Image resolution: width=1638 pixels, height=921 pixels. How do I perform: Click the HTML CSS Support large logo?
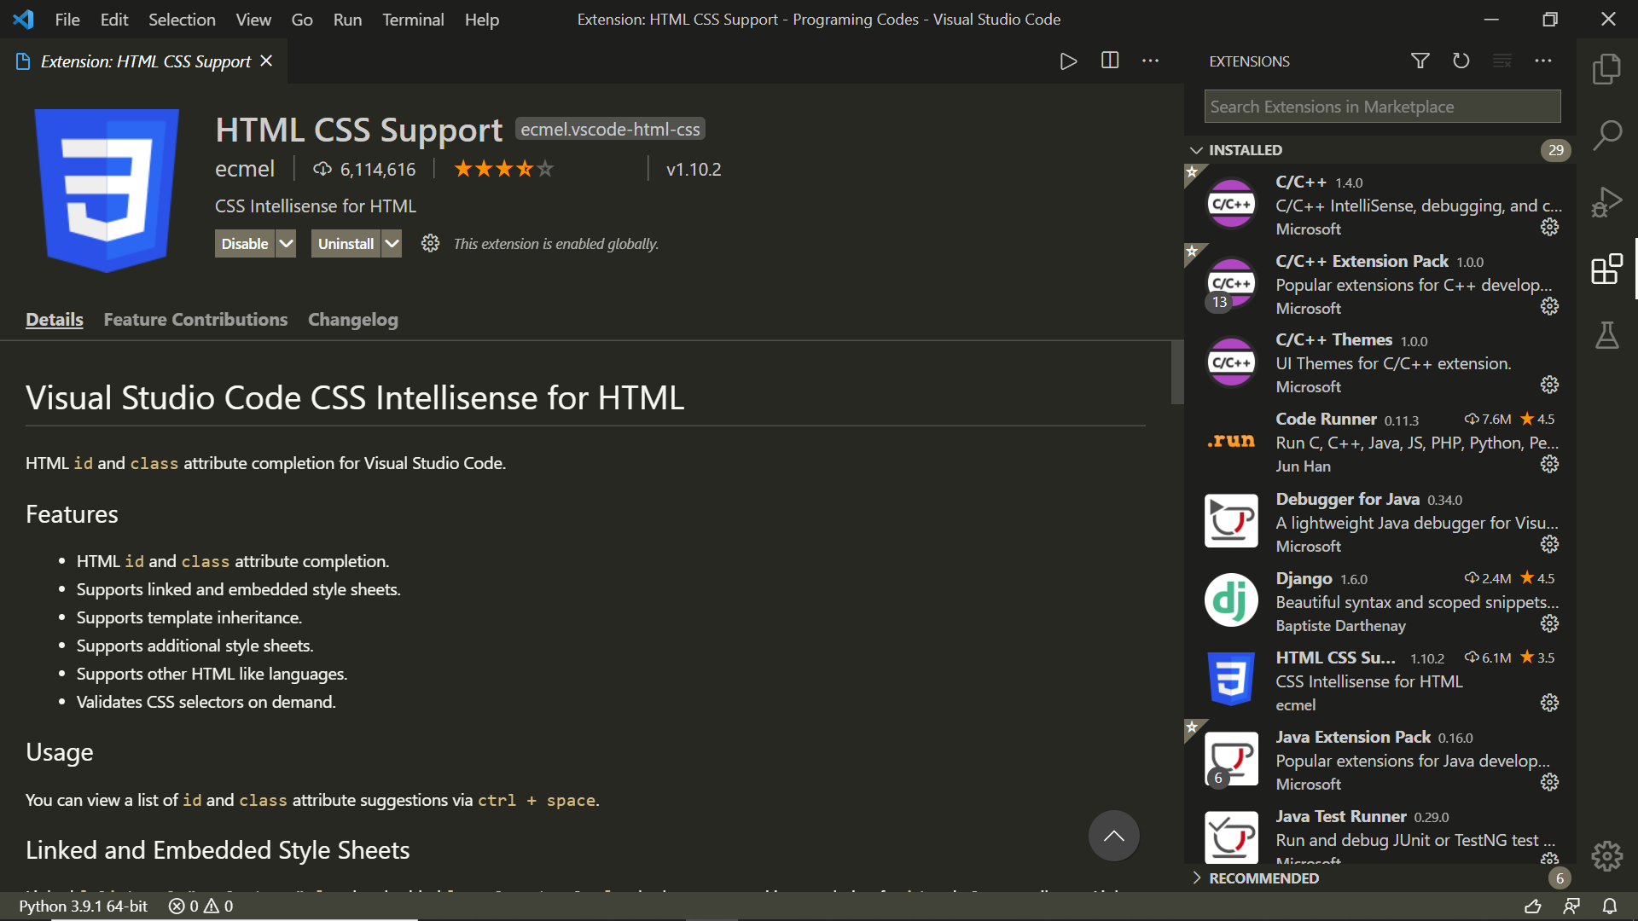click(107, 190)
